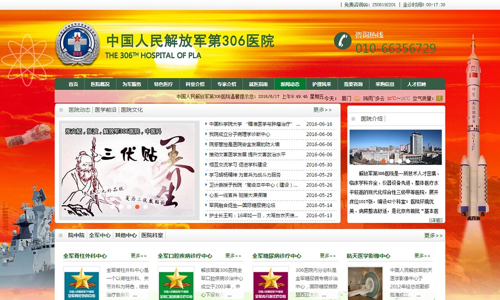This screenshot has height=300, width=500.
Task: Switch to the 其他中心 tab
Action: point(126,235)
